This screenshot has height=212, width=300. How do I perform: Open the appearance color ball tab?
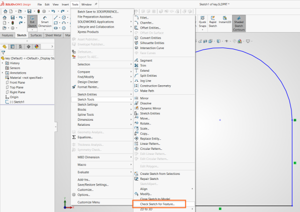(36, 47)
